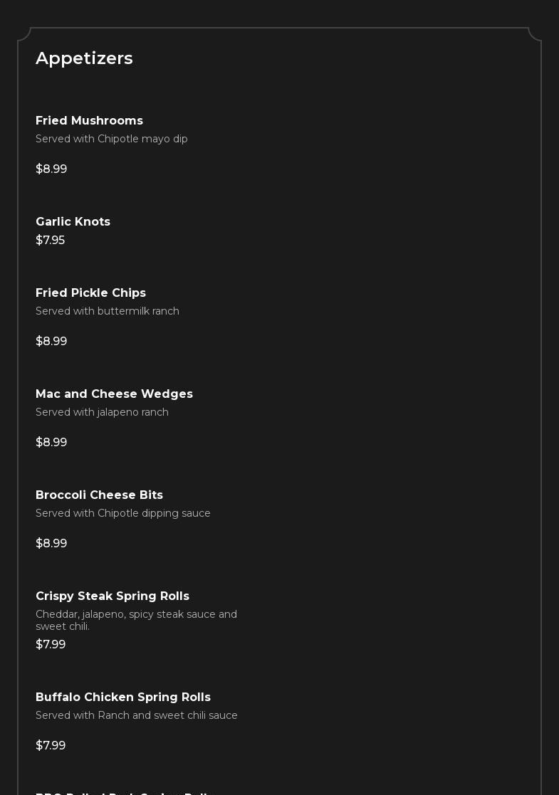This screenshot has width=559, height=795.
Task: Click the Crispy Steak Spring Rolls price
Action: (51, 645)
